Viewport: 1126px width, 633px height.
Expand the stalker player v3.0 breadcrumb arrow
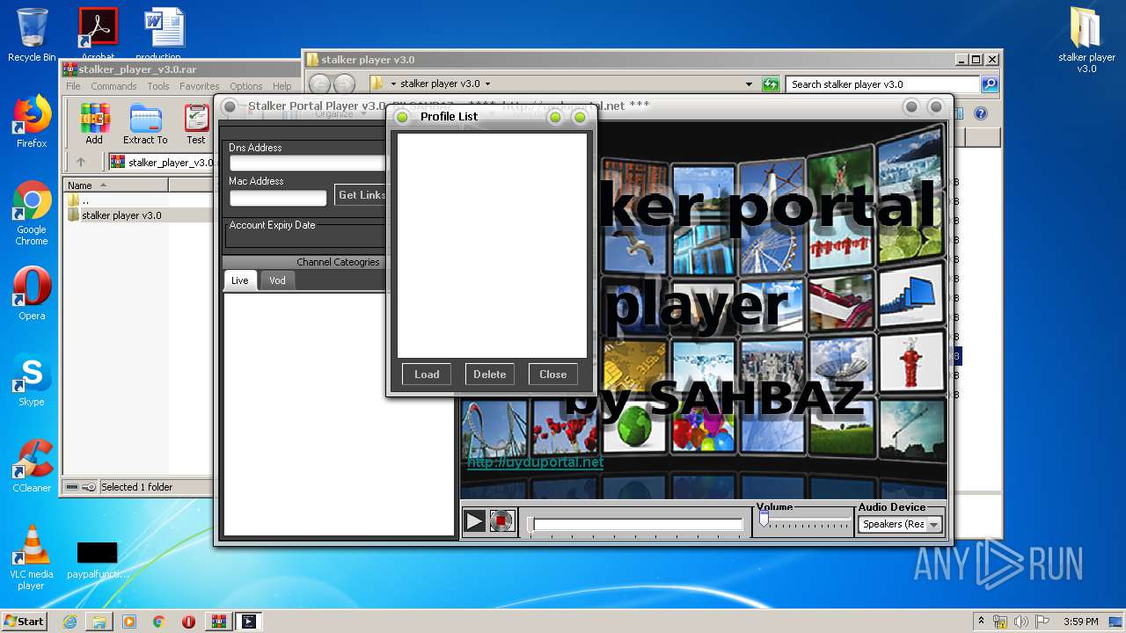pyautogui.click(x=487, y=84)
